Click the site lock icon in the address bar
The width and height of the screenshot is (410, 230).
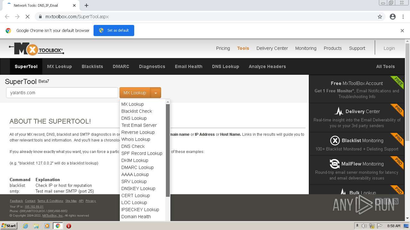pos(40,17)
